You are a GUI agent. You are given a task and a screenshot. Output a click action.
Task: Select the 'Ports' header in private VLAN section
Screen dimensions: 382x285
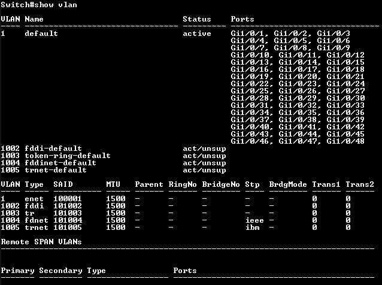pyautogui.click(x=185, y=271)
